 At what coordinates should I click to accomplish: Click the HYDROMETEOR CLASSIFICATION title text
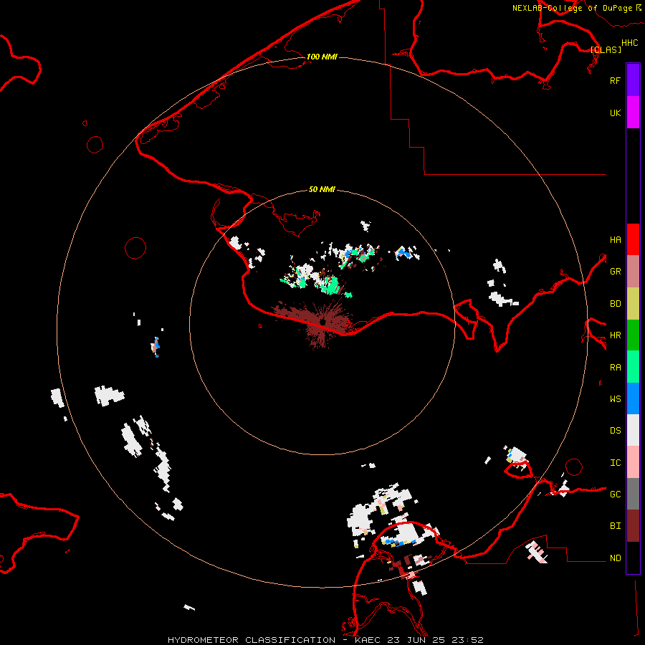click(x=252, y=640)
